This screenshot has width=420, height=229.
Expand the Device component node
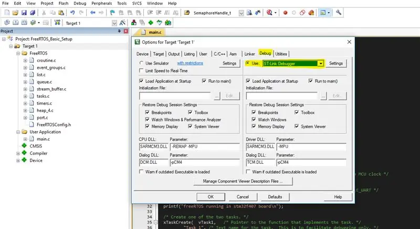point(18,161)
